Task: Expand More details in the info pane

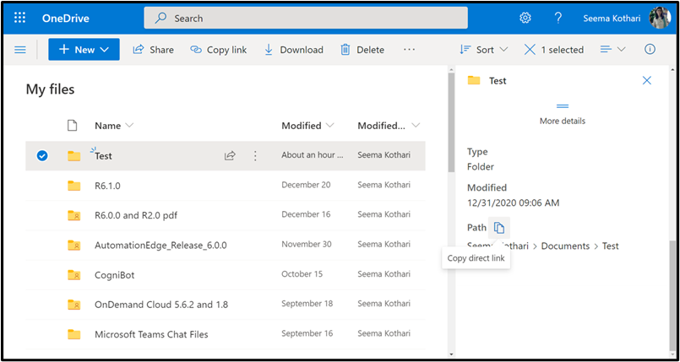Action: coord(562,114)
